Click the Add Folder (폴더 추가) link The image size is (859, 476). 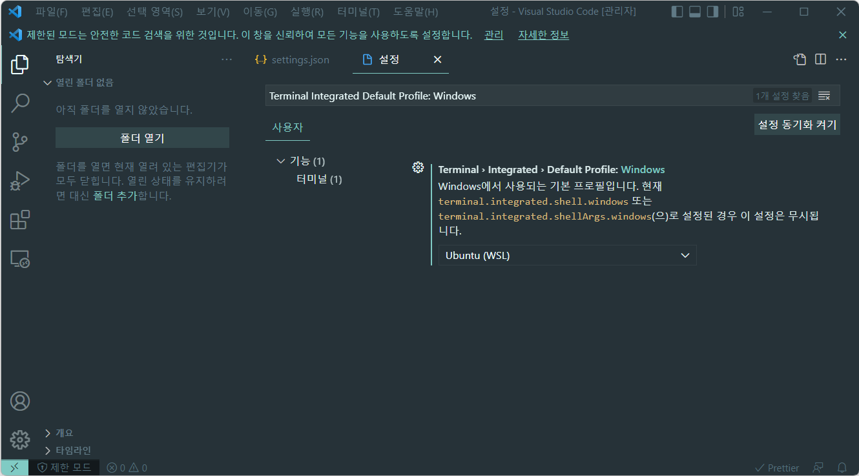pos(114,196)
